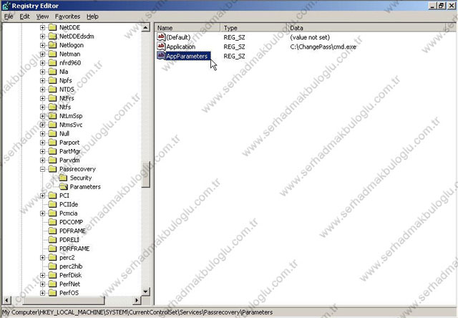Click the NtmsSvc folder icon
This screenshot has width=458, height=318.
tap(52, 125)
